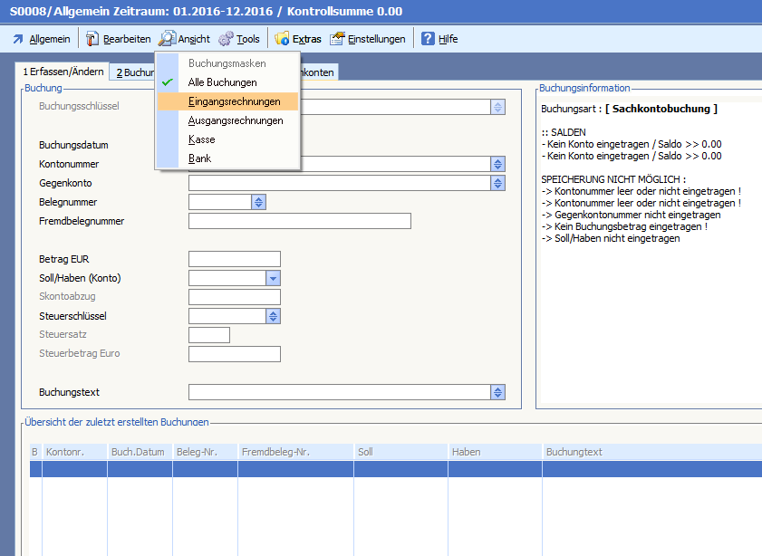Click the Betrag EUR input field
The width and height of the screenshot is (762, 556).
click(x=234, y=259)
